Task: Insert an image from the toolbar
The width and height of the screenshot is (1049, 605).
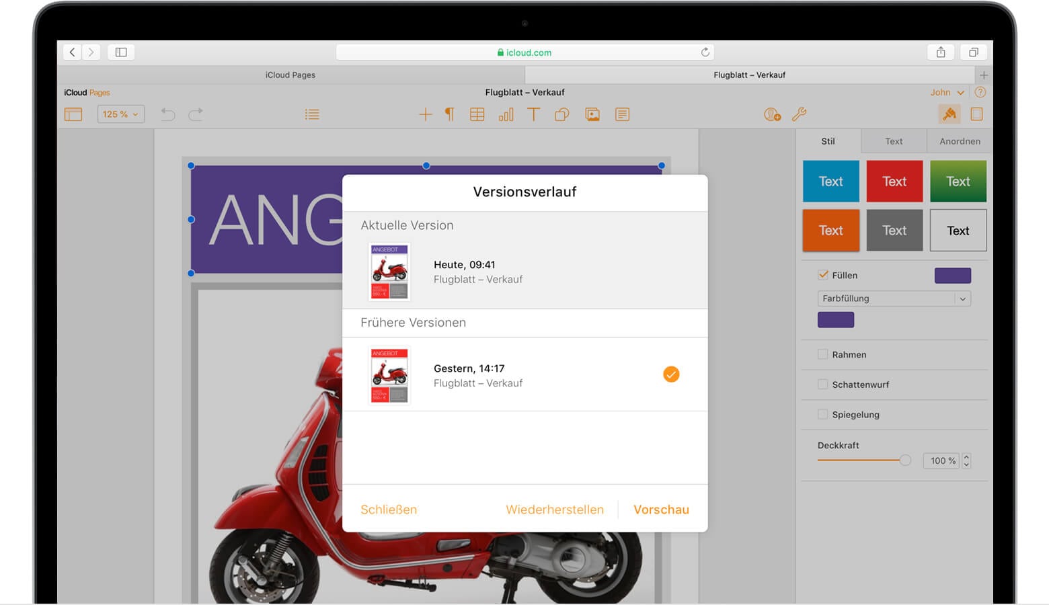Action: tap(592, 114)
